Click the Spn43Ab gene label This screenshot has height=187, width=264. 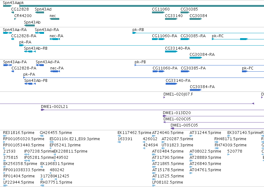32,22
